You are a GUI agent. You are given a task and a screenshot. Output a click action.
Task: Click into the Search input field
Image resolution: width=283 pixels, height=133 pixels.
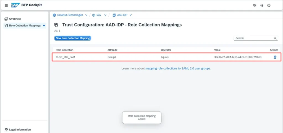pos(253,38)
